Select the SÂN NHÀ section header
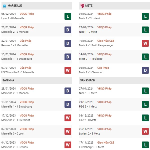The height and width of the screenshot is (150, 150). point(37,80)
